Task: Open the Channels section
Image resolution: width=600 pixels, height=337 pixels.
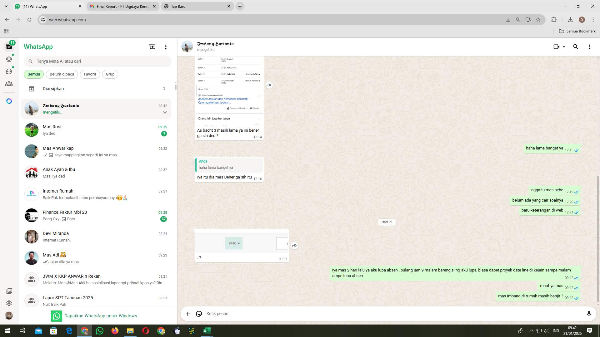Action: click(x=9, y=71)
